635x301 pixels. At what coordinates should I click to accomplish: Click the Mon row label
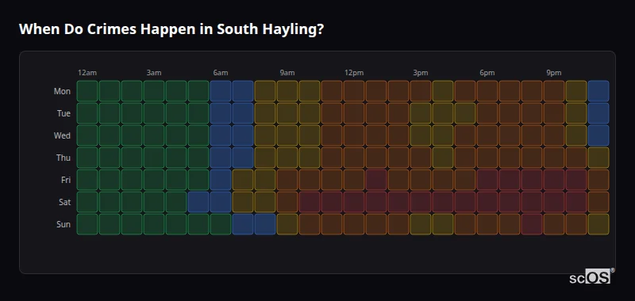pyautogui.click(x=62, y=91)
